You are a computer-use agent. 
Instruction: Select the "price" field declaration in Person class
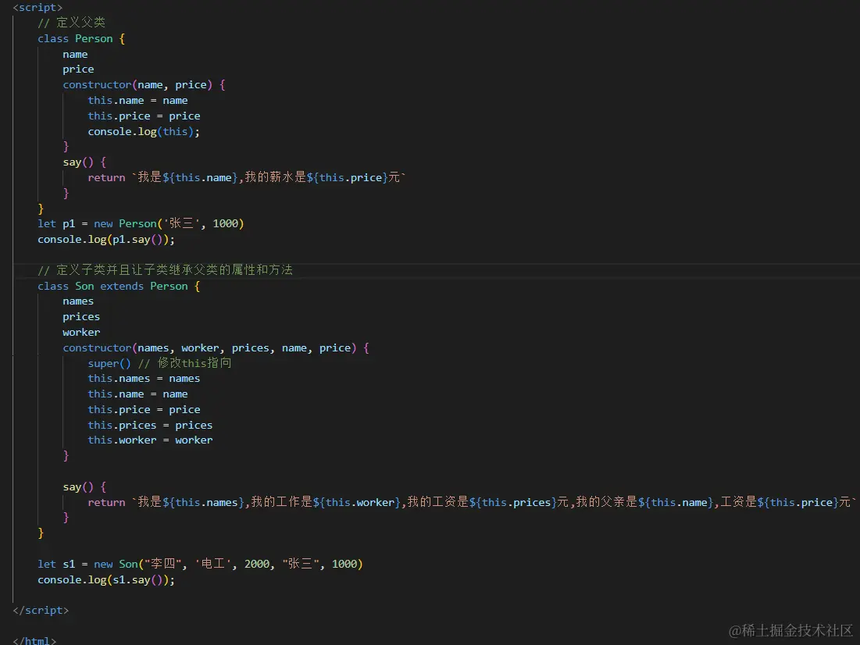(78, 69)
